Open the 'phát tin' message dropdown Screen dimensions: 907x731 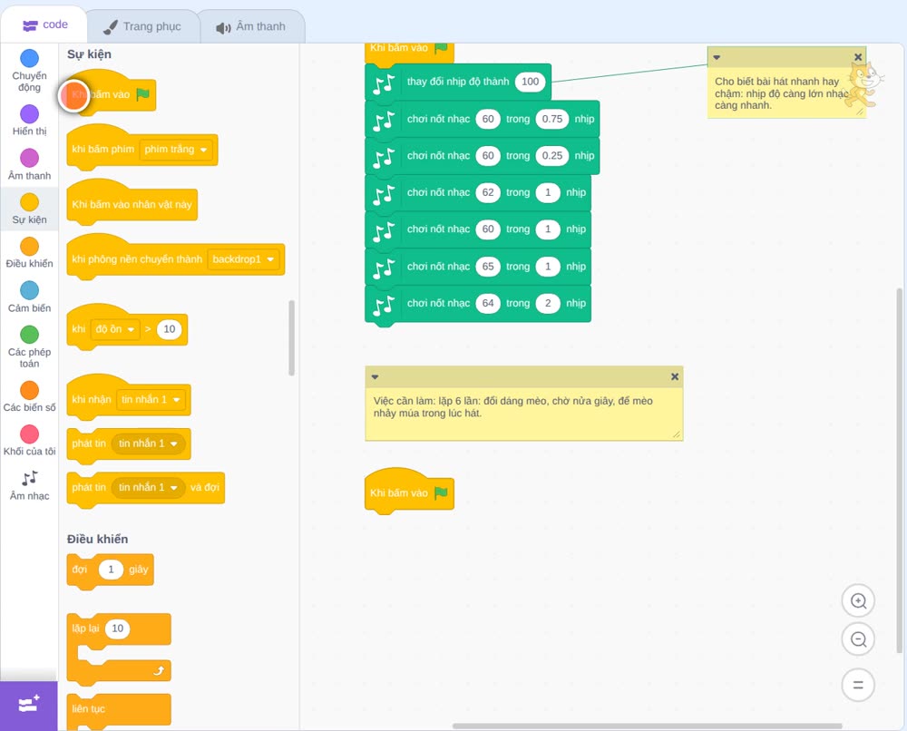coord(148,443)
